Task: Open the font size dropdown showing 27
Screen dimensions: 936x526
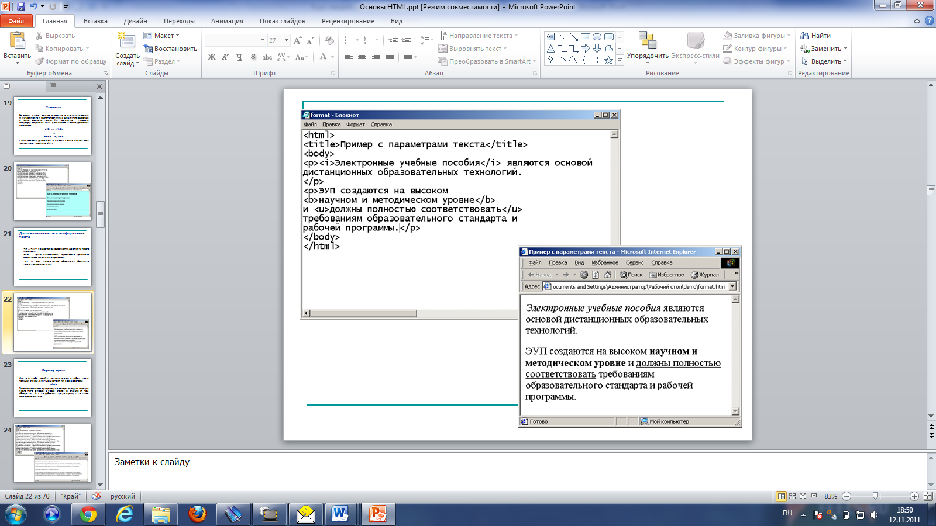Action: pos(287,40)
